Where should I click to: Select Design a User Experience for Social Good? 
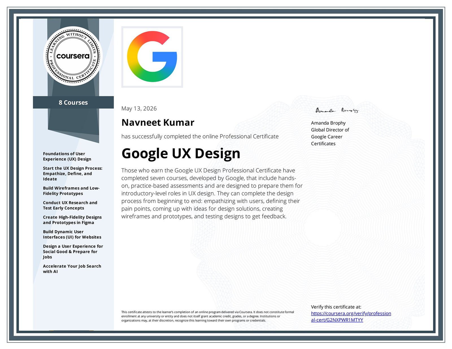pyautogui.click(x=73, y=252)
